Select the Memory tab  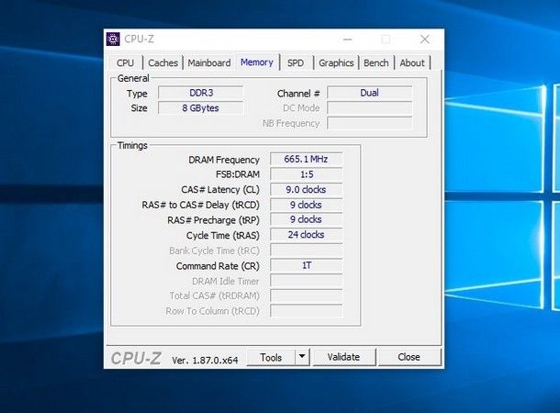point(257,62)
